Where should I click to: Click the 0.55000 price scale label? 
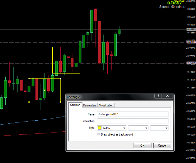tap(191, 158)
